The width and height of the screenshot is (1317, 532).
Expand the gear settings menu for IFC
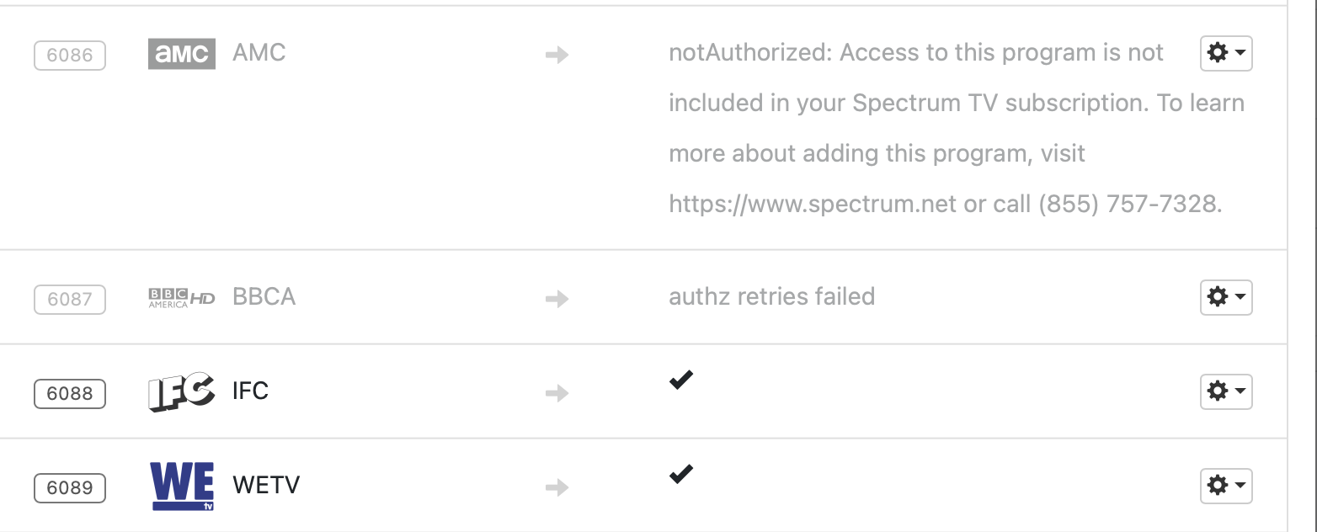point(1225,391)
